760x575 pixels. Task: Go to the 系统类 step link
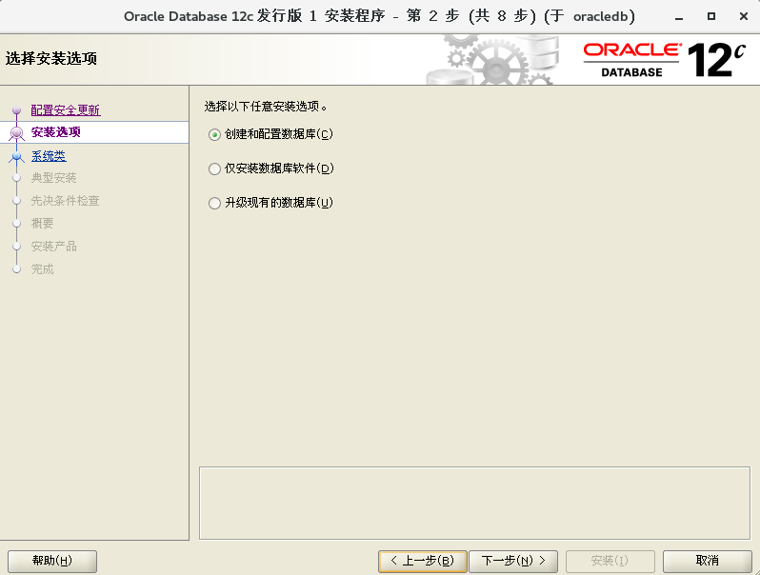tap(49, 155)
